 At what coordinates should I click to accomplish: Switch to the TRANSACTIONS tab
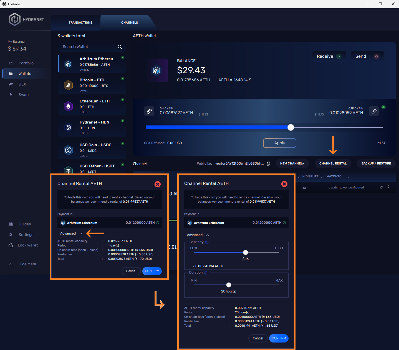pos(80,22)
